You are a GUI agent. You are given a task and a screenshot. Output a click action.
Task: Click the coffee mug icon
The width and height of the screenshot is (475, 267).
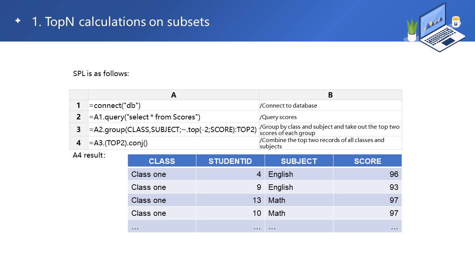[x=456, y=22]
